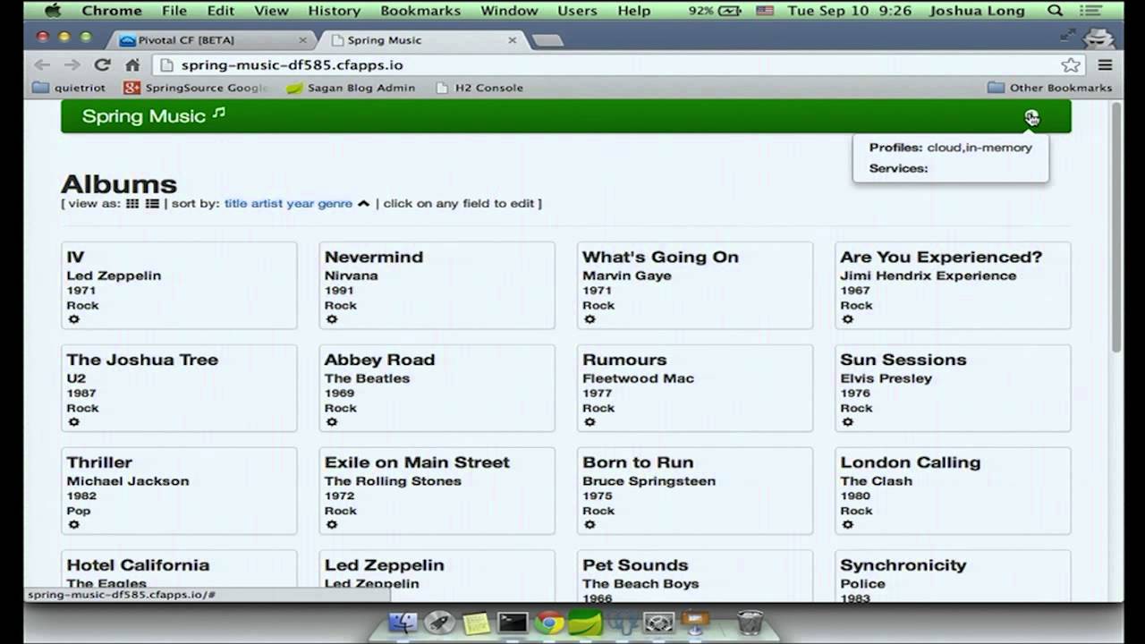This screenshot has width=1145, height=644.
Task: Select the Spring Music tab
Action: point(425,40)
